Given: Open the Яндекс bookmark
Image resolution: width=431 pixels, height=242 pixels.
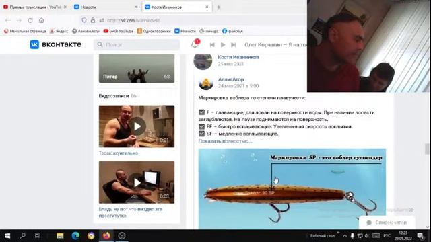Looking at the screenshot, I should point(59,31).
